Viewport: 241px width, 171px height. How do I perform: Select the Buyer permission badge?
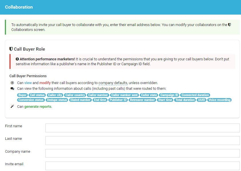22,95
